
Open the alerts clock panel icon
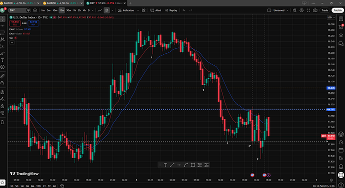click(341, 27)
